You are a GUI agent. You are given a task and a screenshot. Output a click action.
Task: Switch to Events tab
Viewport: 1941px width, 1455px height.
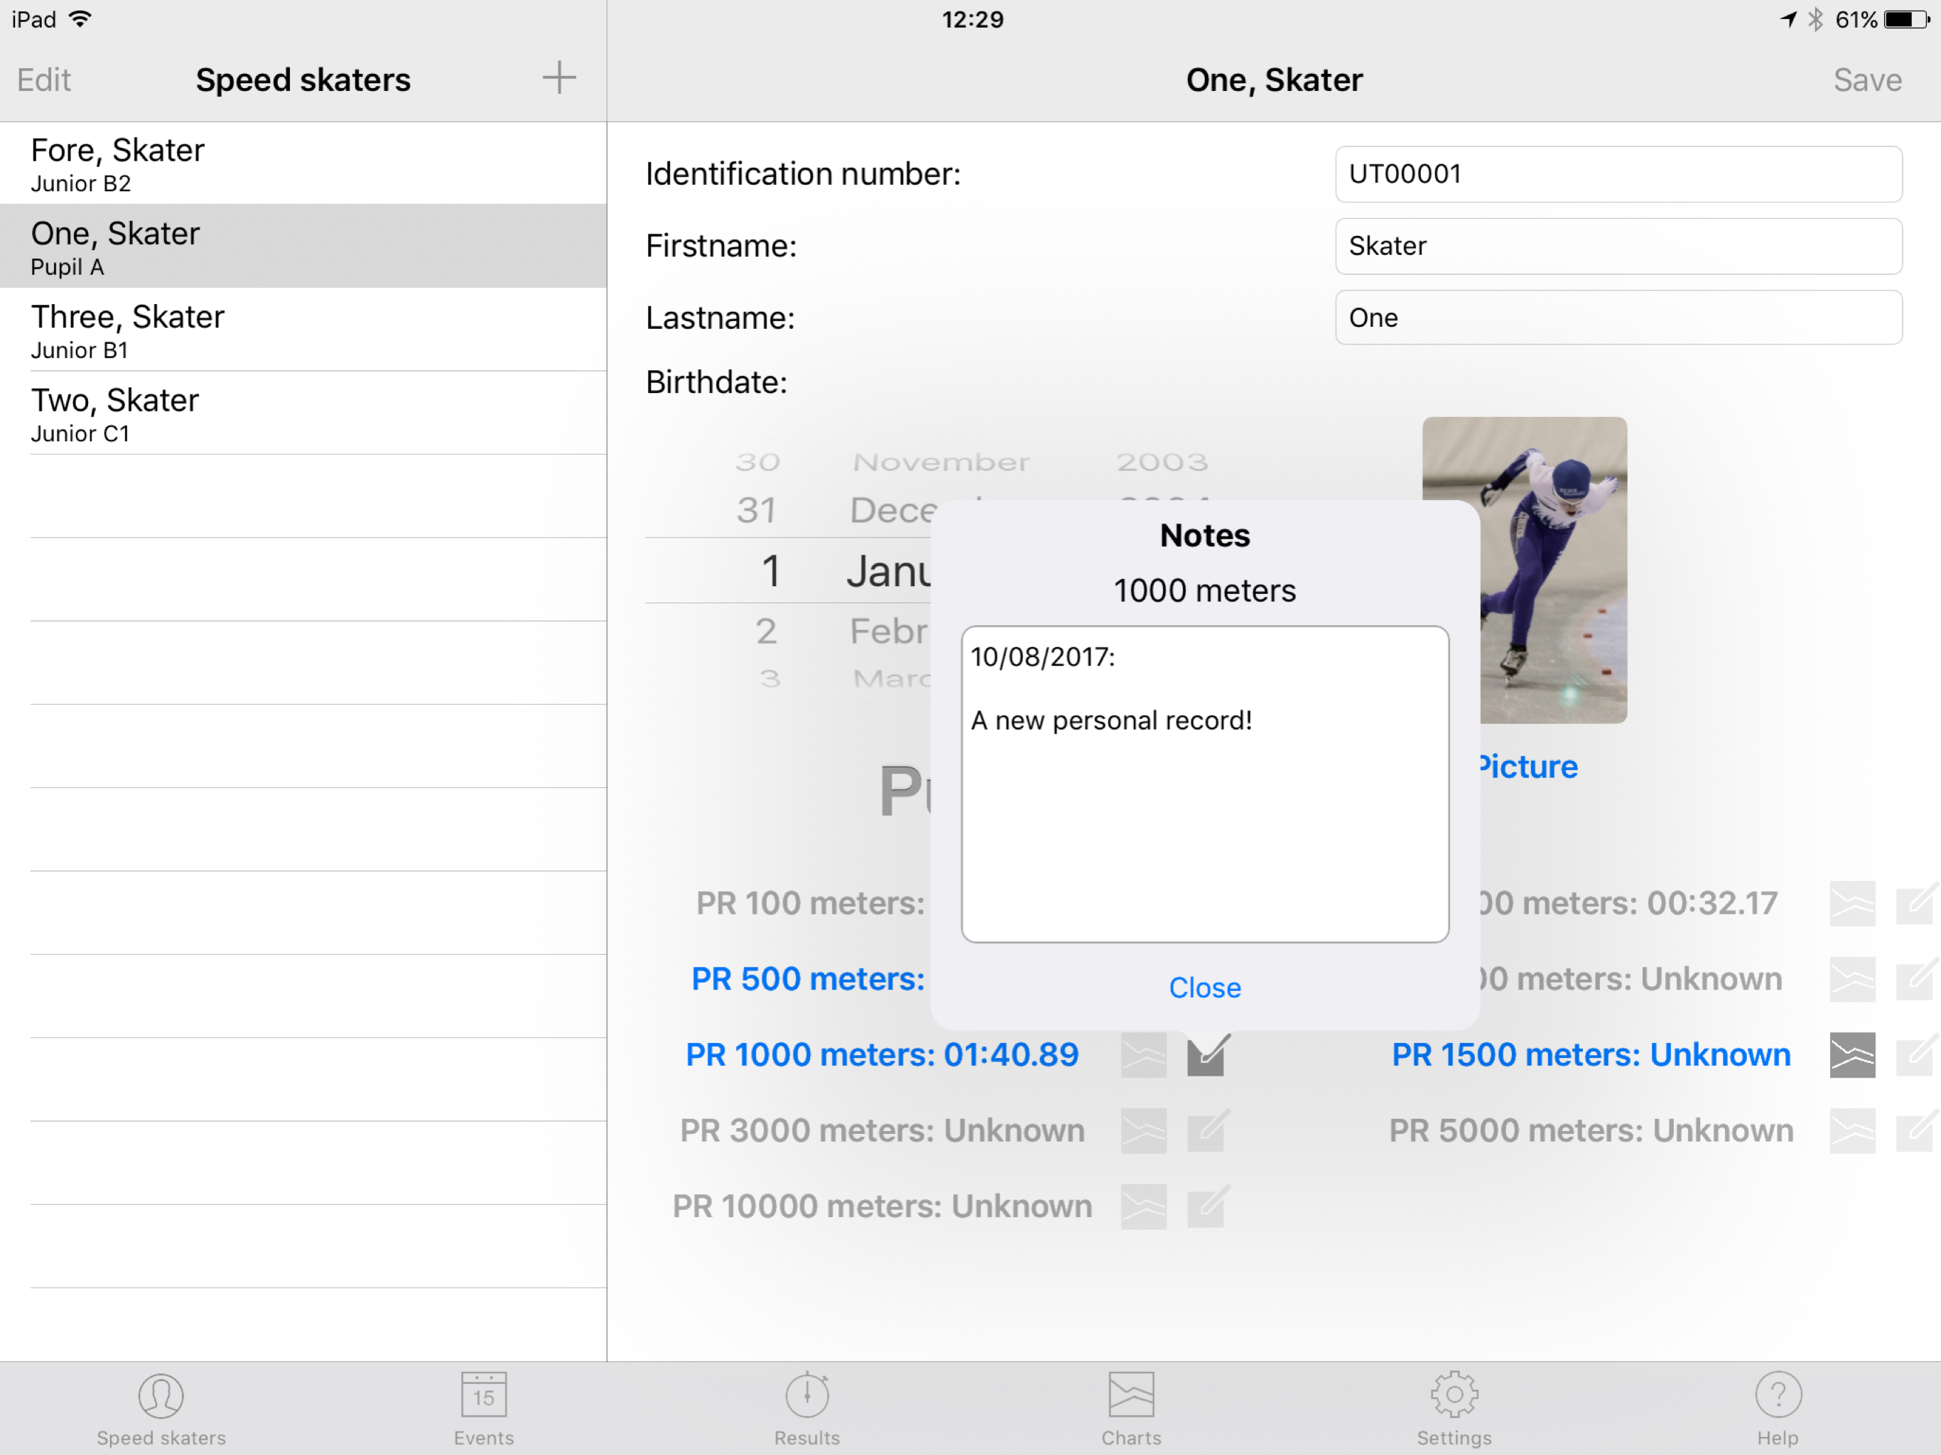(x=484, y=1409)
